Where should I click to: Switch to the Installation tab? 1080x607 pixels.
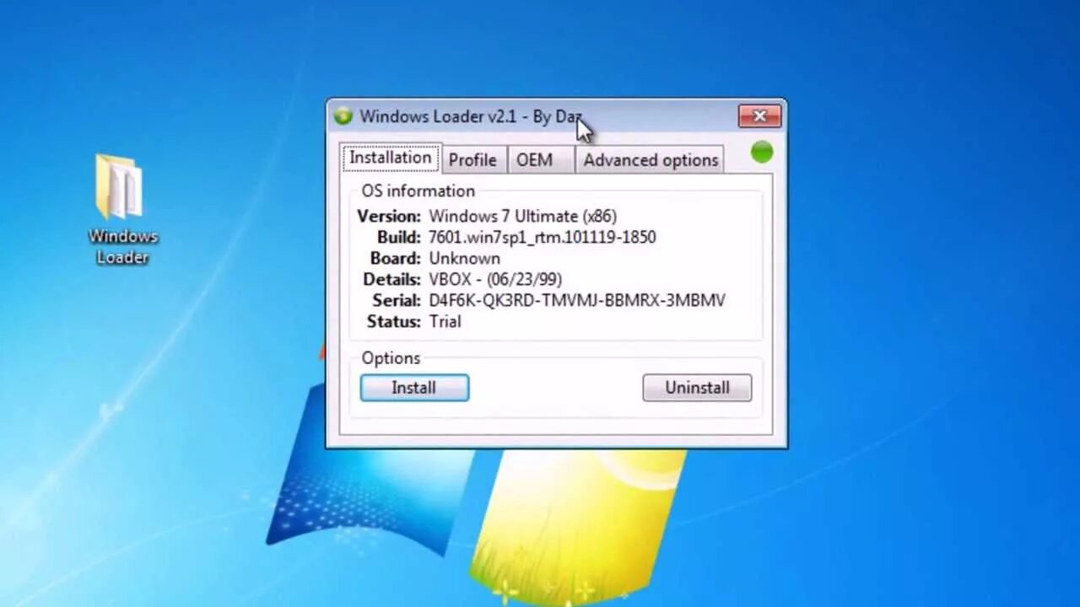tap(391, 158)
